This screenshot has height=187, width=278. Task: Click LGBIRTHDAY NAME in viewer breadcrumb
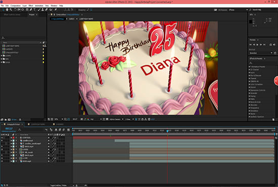[86, 19]
